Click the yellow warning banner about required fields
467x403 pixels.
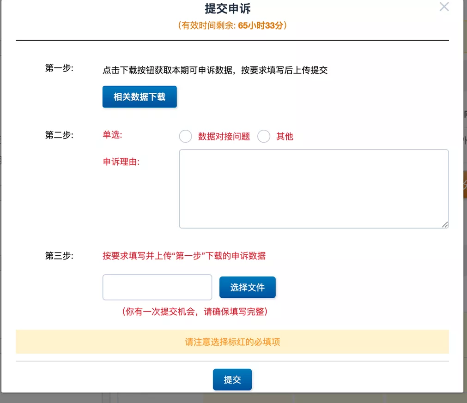232,342
